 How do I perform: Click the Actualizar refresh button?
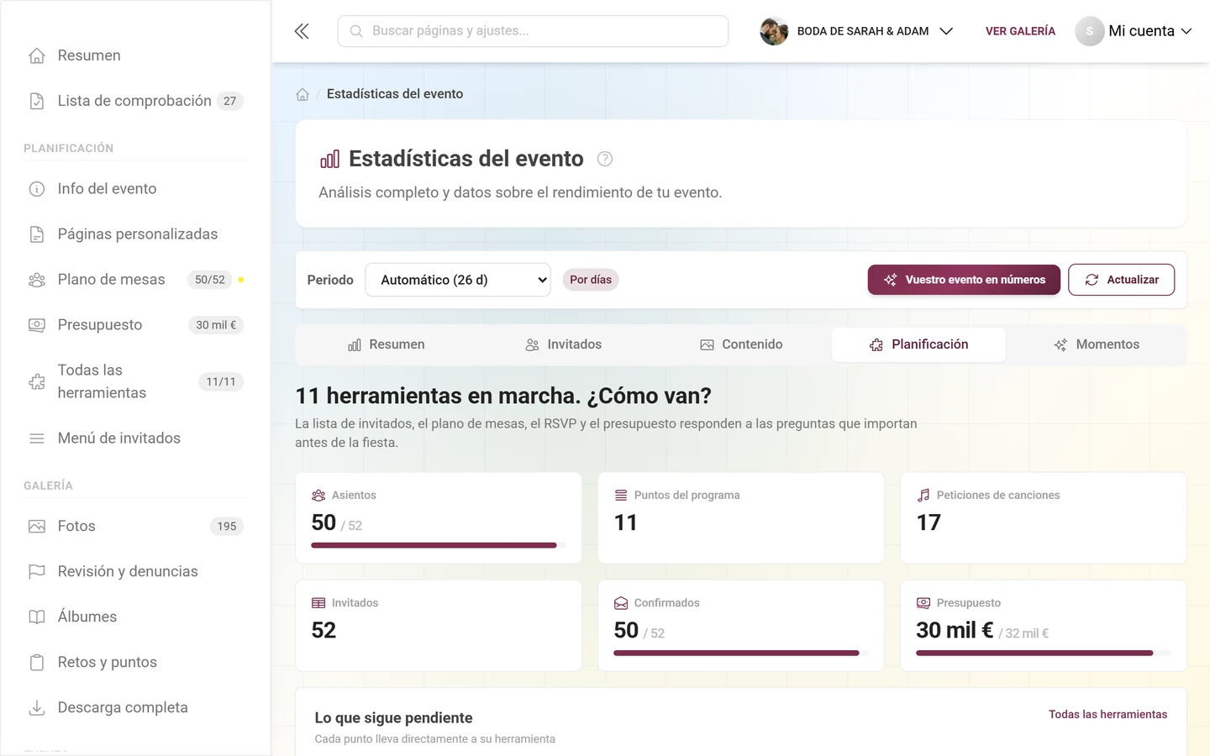click(x=1122, y=280)
